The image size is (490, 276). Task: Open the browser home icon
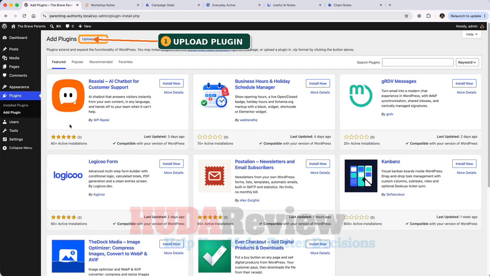33,16
